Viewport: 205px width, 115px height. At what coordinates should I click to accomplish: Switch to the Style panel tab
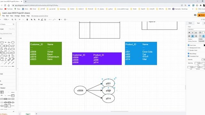tap(190, 23)
